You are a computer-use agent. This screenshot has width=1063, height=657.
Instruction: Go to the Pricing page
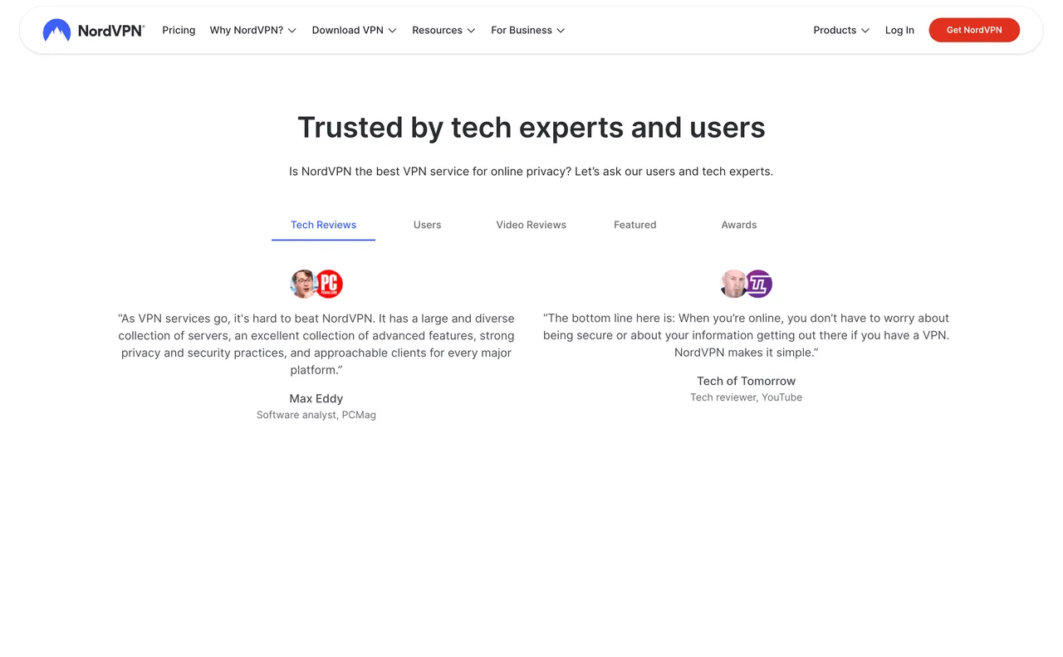point(179,31)
